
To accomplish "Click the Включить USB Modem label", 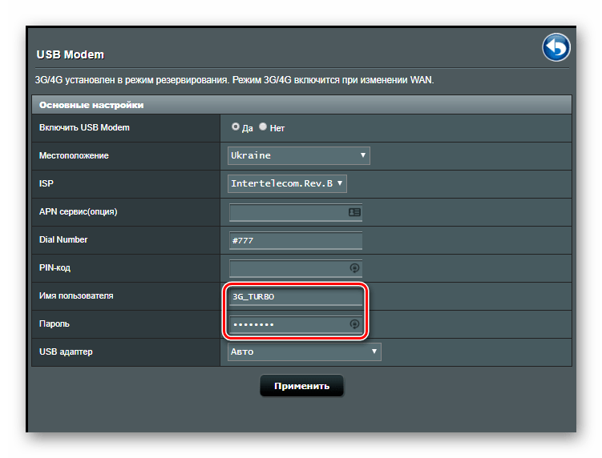I will (x=84, y=128).
